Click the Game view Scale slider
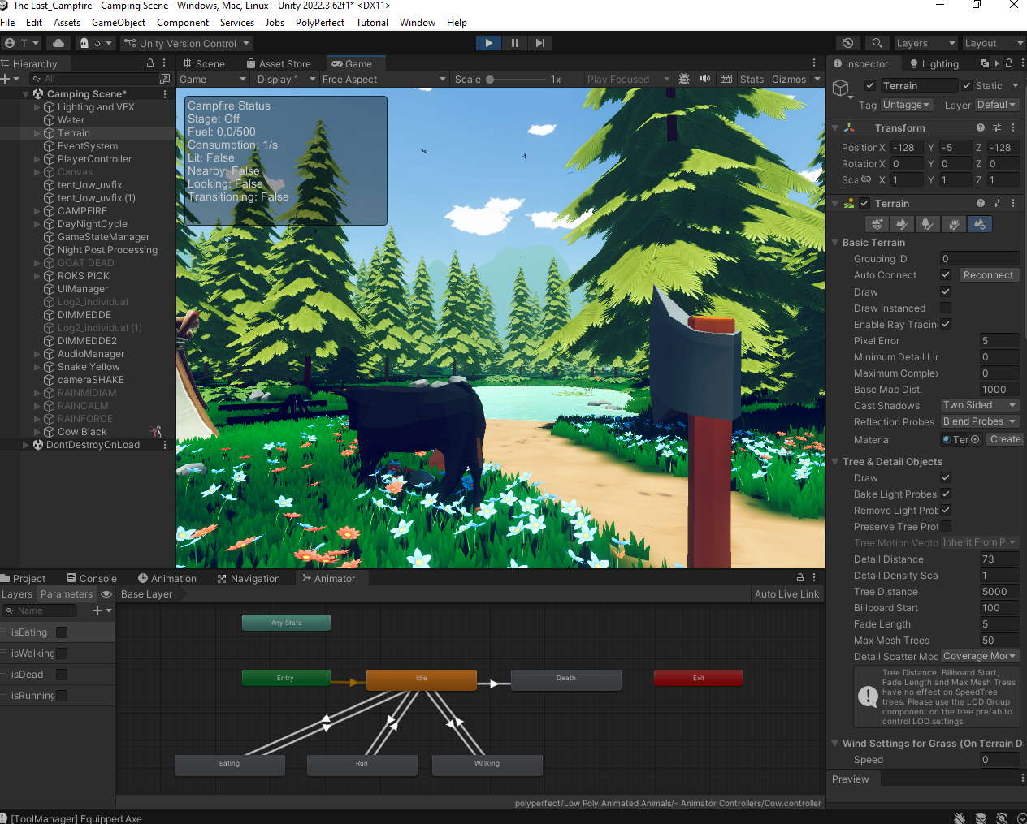1027x824 pixels. click(517, 79)
